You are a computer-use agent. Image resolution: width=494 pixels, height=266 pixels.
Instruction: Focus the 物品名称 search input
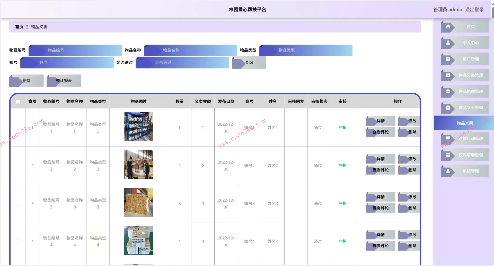(x=190, y=50)
